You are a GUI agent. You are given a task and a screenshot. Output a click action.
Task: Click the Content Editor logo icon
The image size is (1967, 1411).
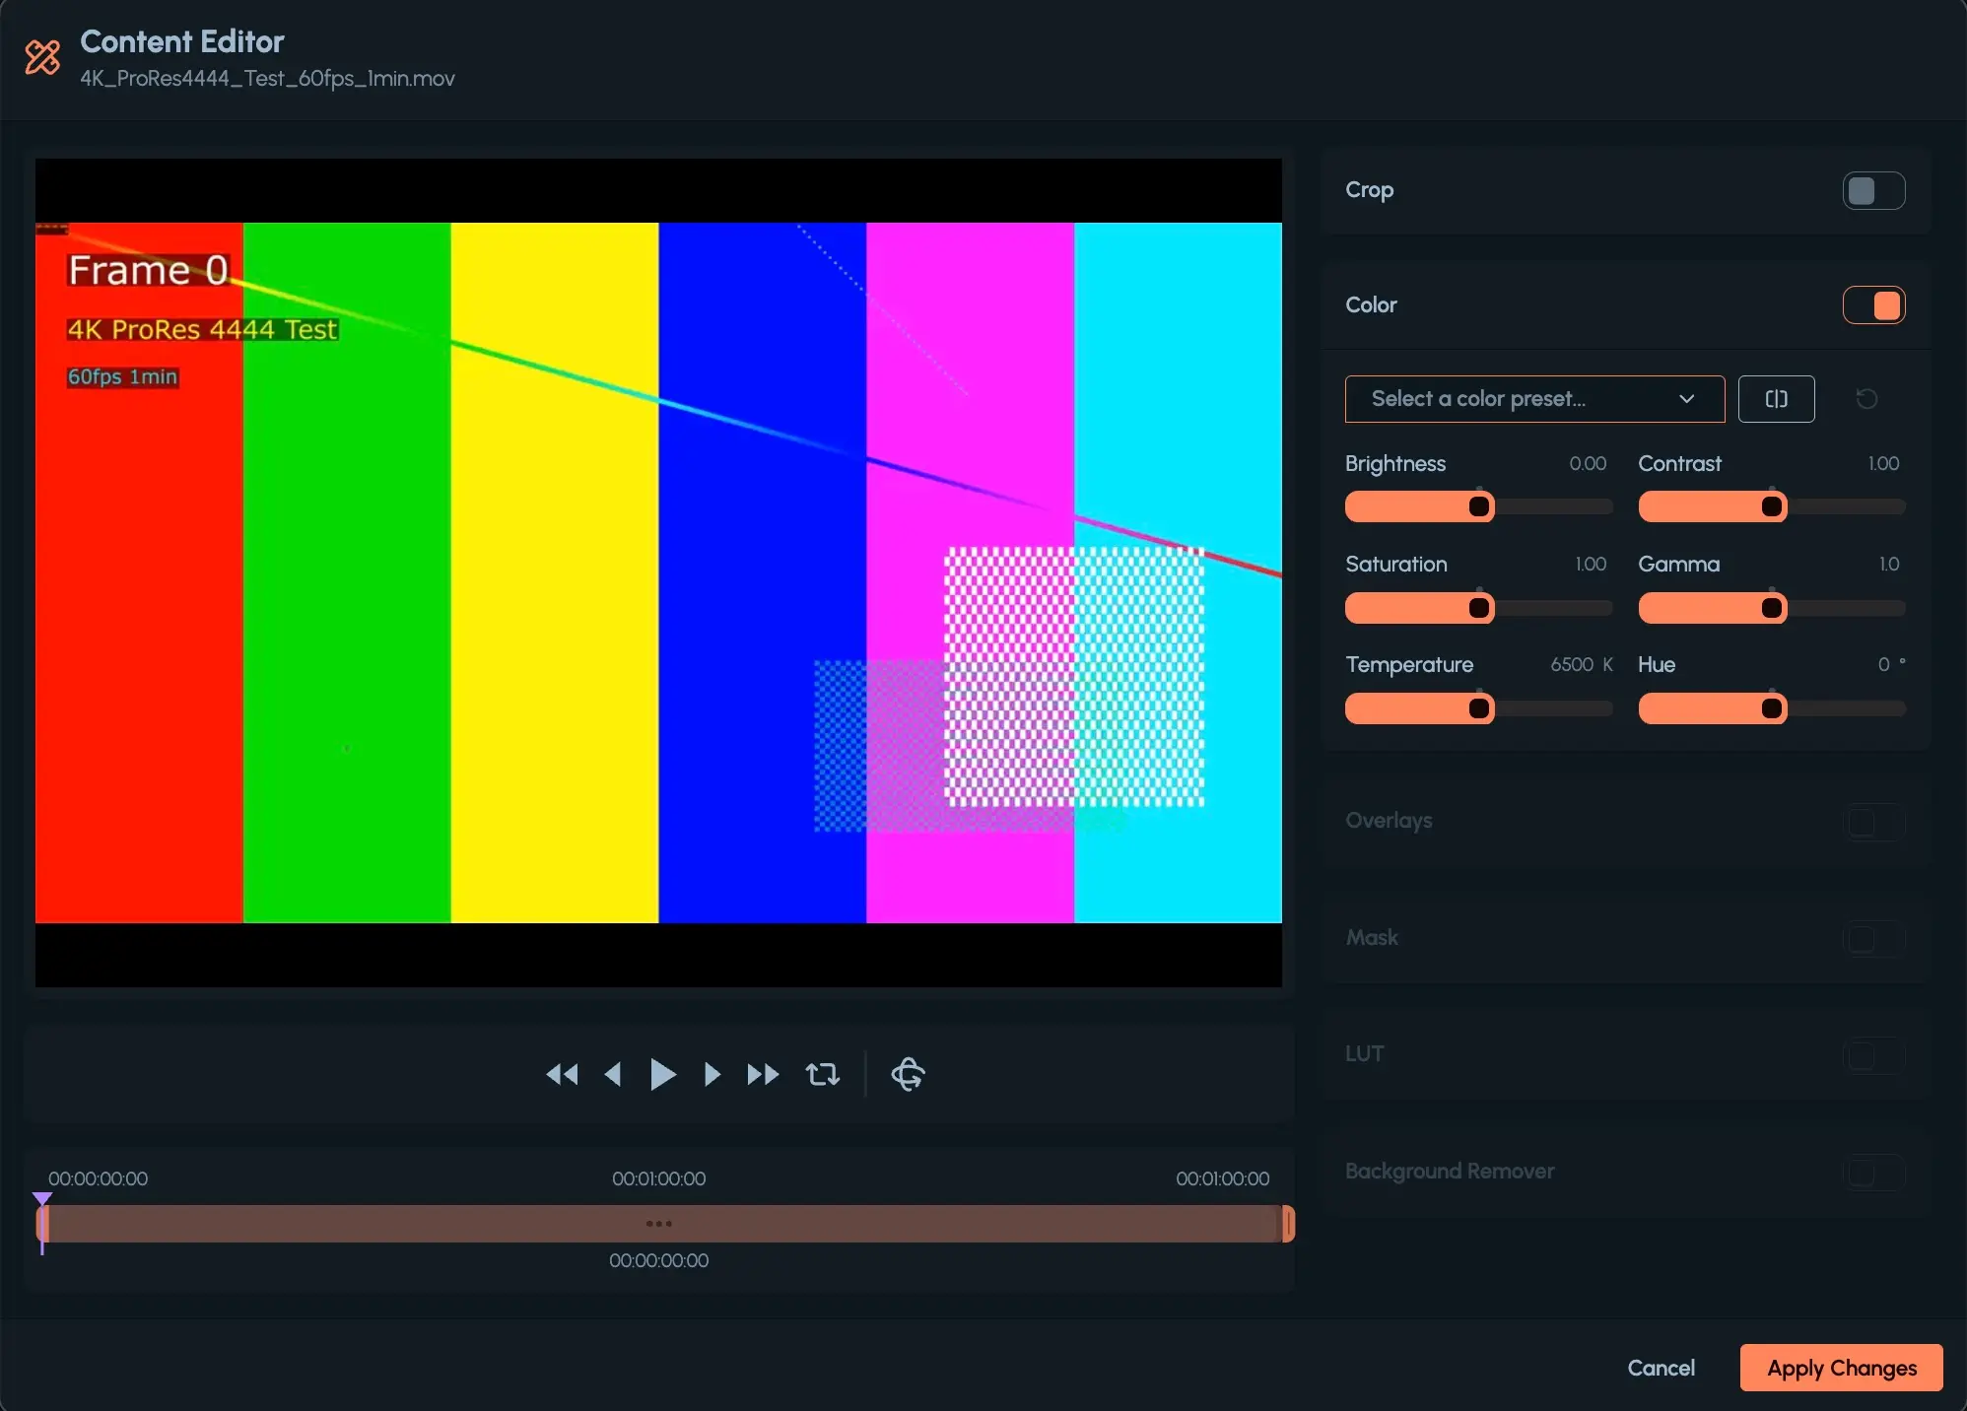click(x=42, y=57)
